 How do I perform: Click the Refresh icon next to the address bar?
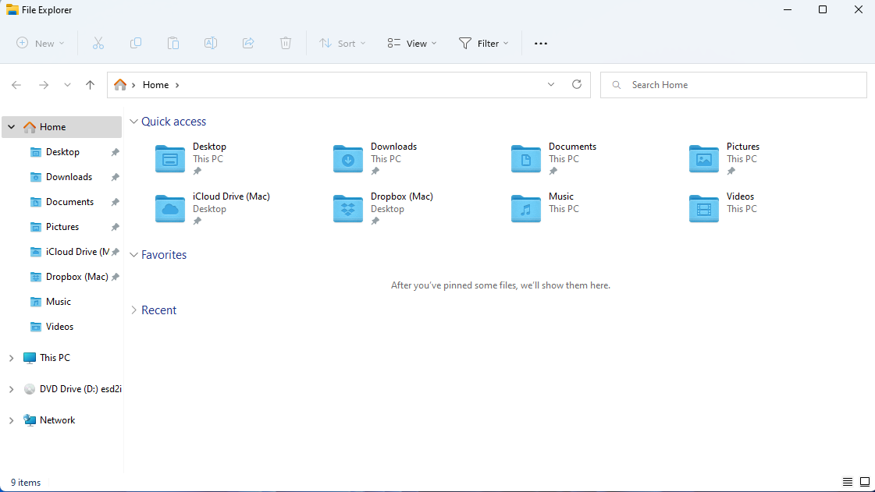coord(577,84)
